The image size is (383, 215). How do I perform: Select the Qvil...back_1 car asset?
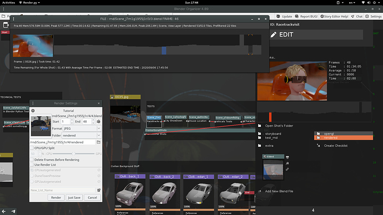(x=130, y=176)
